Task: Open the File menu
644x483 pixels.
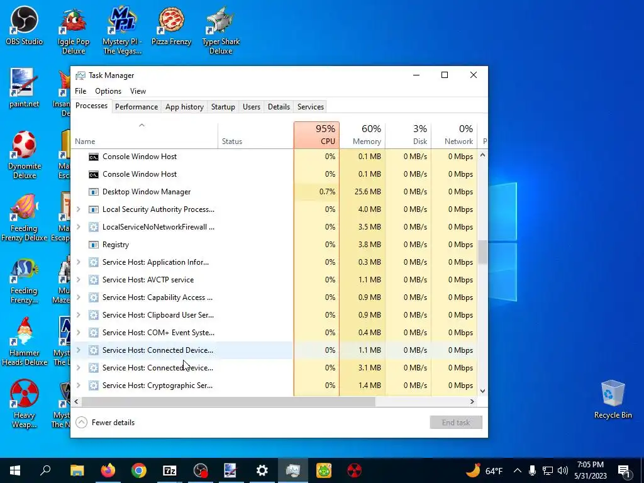Action: pyautogui.click(x=80, y=91)
